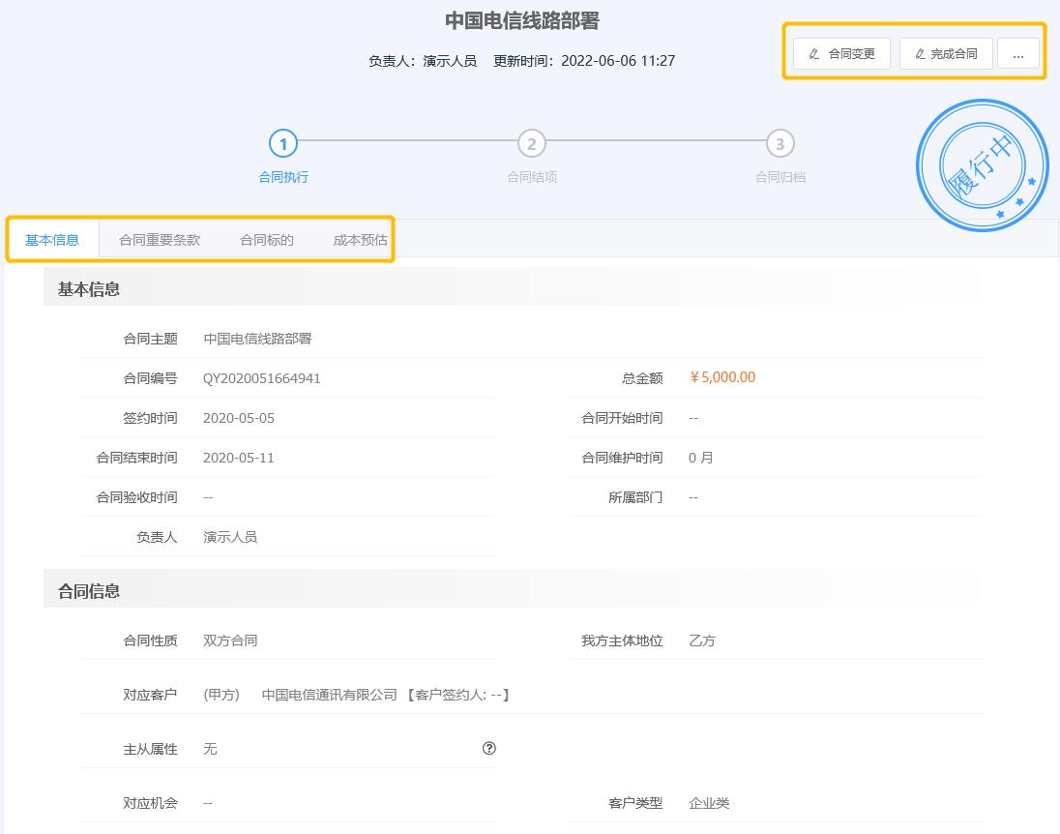Click the total amount ¥5,000.00

pyautogui.click(x=722, y=377)
